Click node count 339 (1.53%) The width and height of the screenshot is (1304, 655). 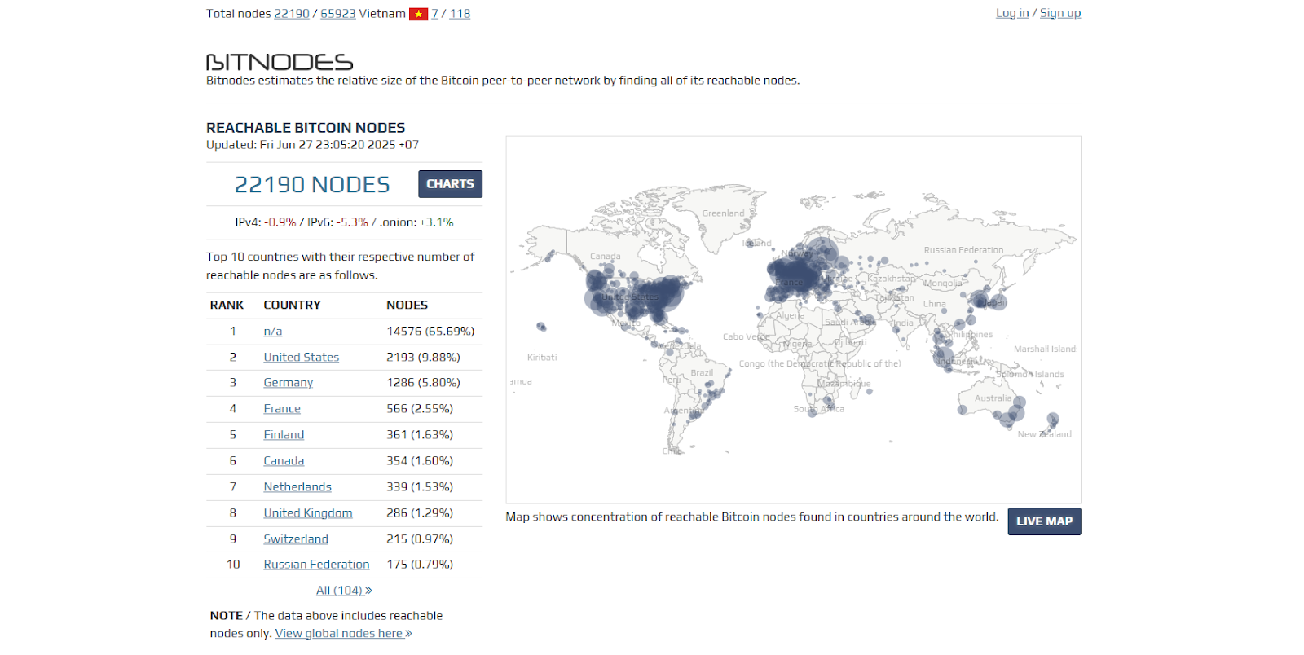(420, 487)
